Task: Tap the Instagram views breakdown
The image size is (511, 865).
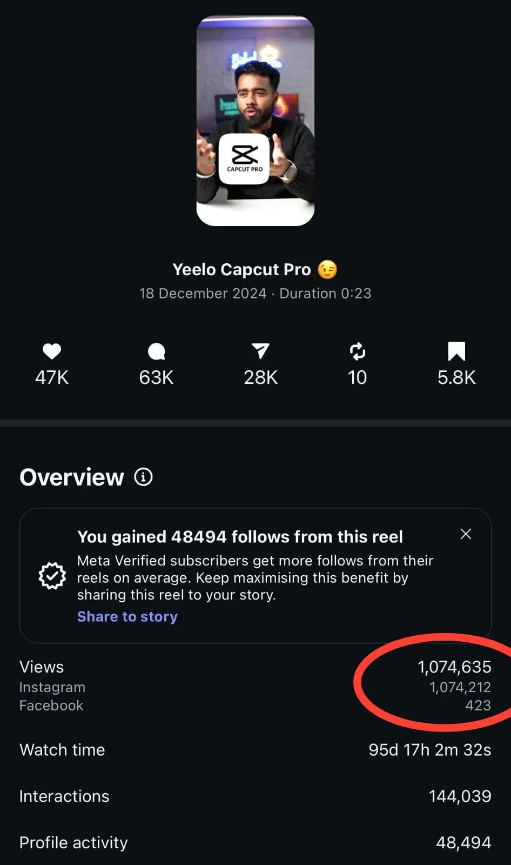Action: tap(255, 687)
